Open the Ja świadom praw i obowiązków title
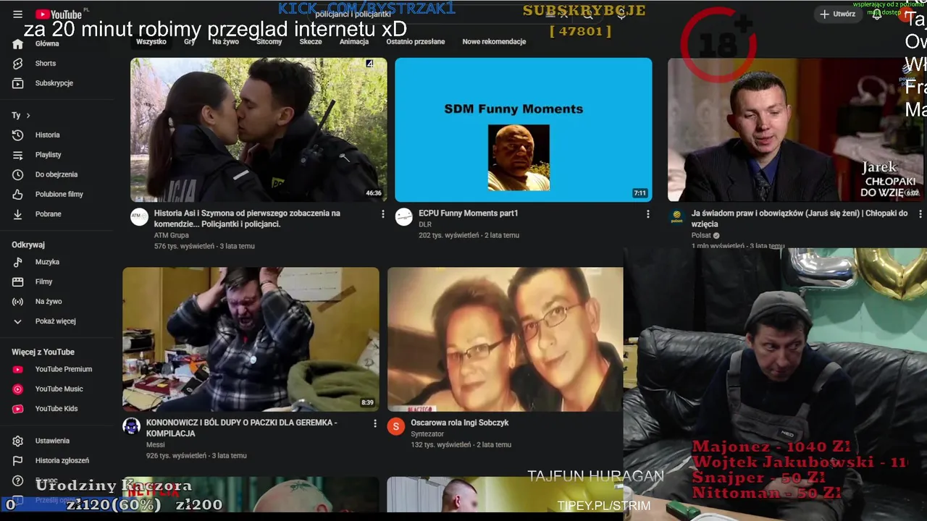 pyautogui.click(x=800, y=219)
